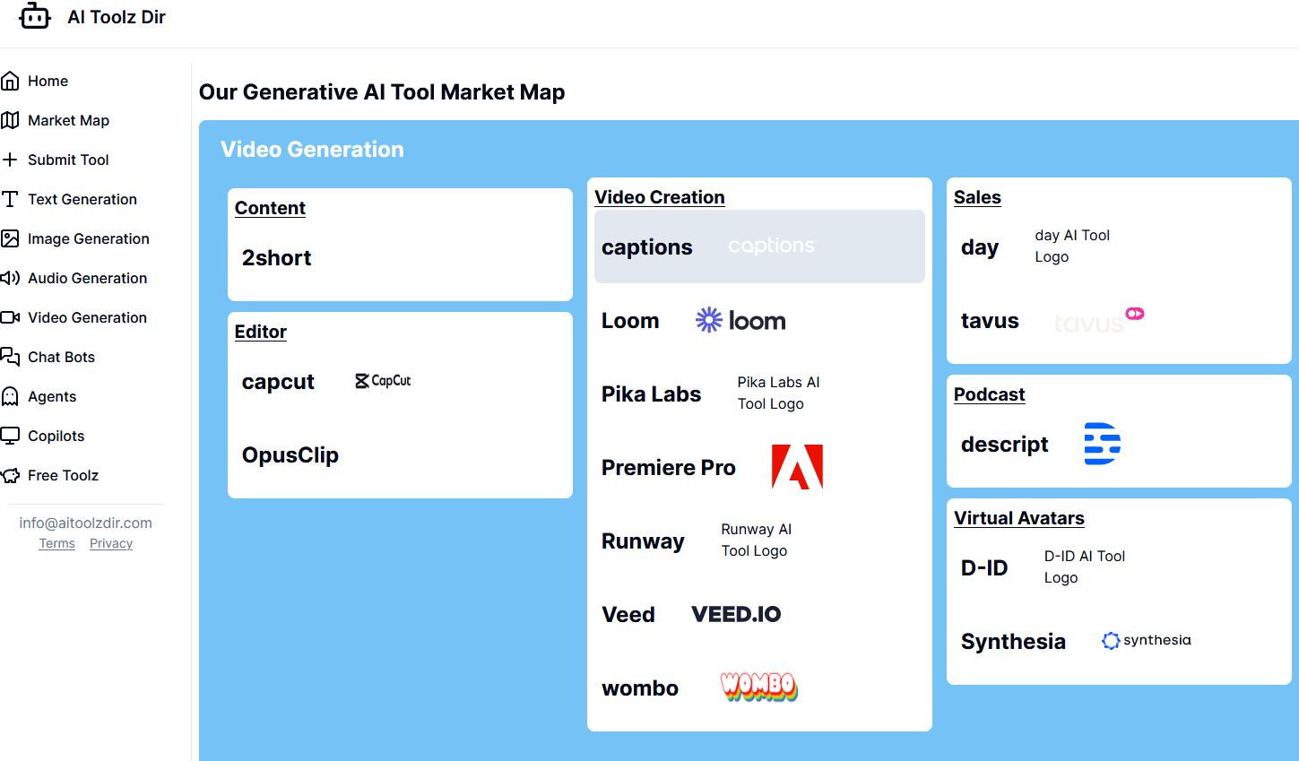Open Copilots category in sidebar
This screenshot has height=761, width=1299.
click(x=56, y=436)
